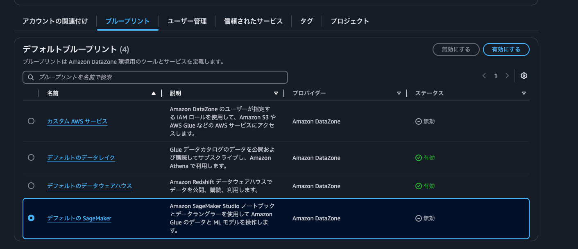The width and height of the screenshot is (578, 249).
Task: Switch to the タグ tab
Action: pyautogui.click(x=306, y=21)
